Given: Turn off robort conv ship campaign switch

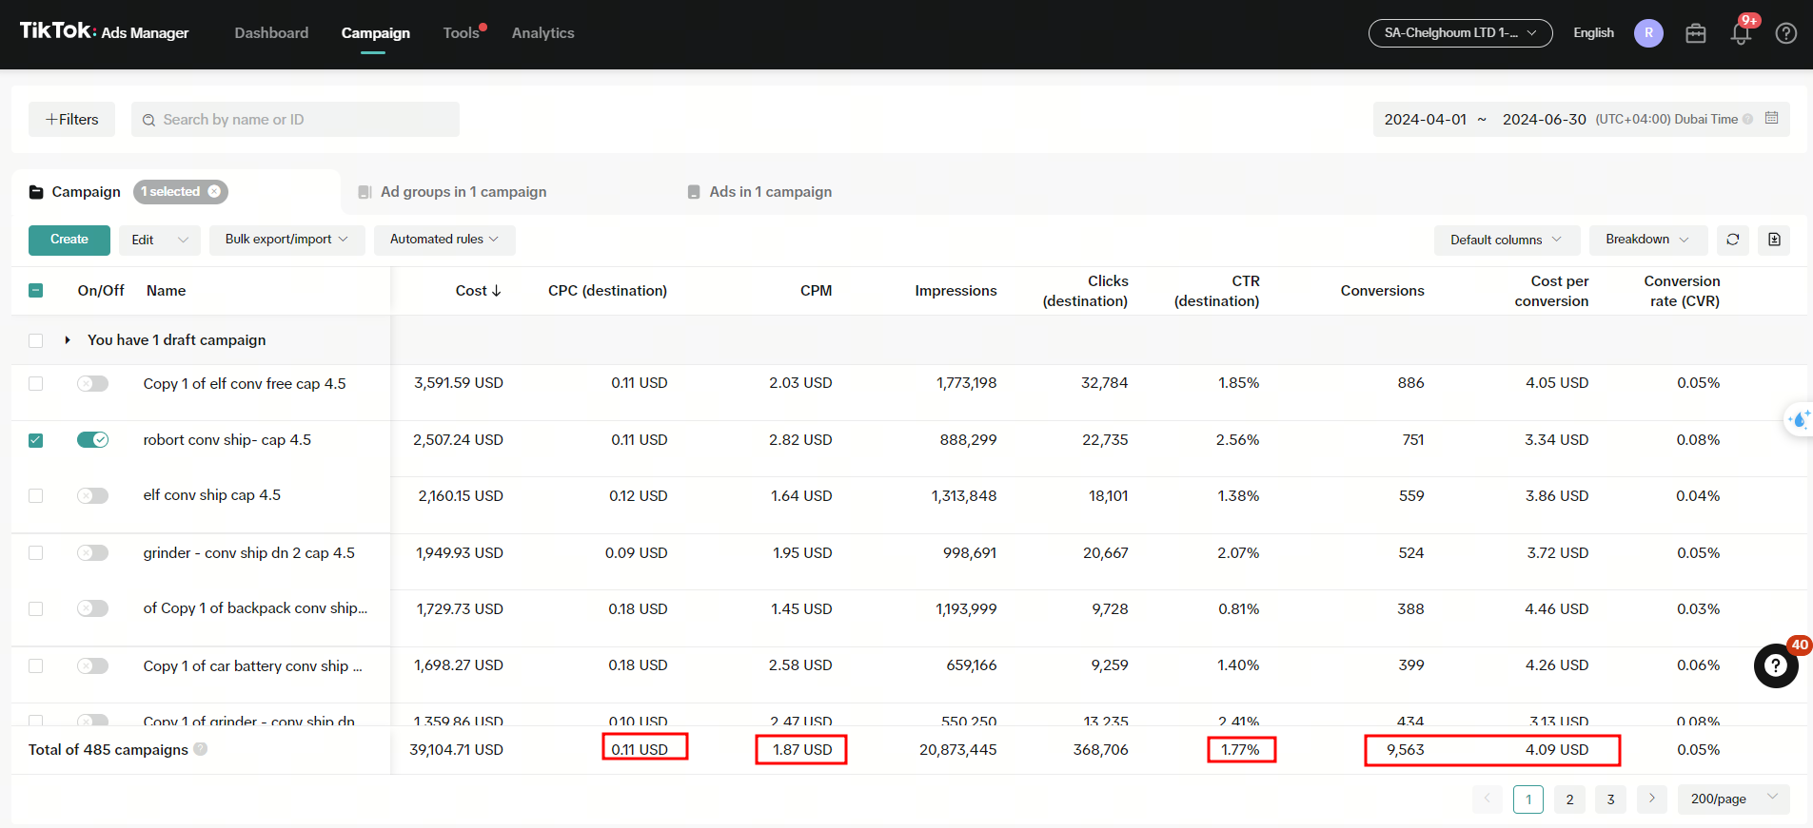Looking at the screenshot, I should tap(92, 439).
